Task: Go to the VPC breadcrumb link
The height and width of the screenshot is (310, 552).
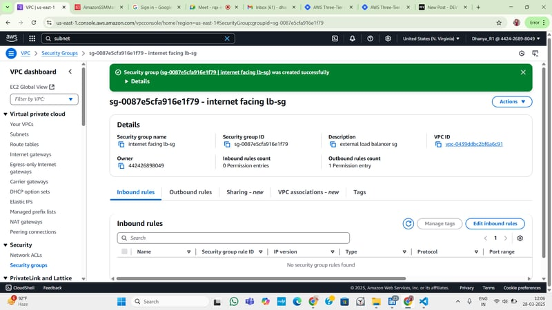Action: pos(26,53)
